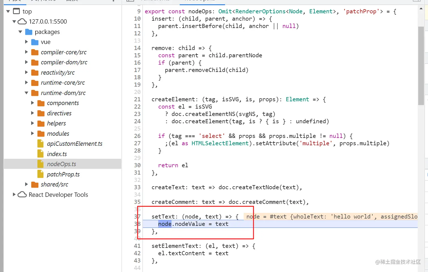Click the React Developer Tools cloud icon

coord(22,195)
